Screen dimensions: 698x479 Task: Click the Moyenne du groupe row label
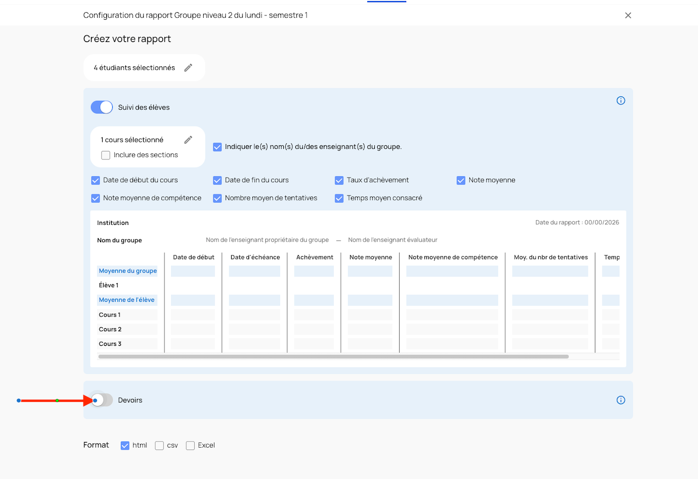click(x=127, y=271)
